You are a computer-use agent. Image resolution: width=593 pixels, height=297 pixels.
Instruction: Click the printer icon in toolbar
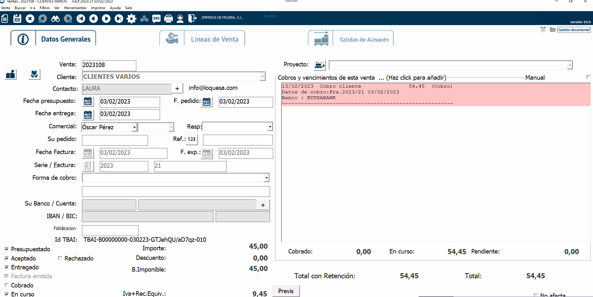(168, 19)
